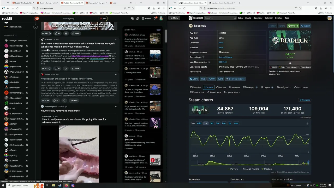Open Reddit home via the reddit logo
This screenshot has width=334, height=188.
click(x=7, y=19)
